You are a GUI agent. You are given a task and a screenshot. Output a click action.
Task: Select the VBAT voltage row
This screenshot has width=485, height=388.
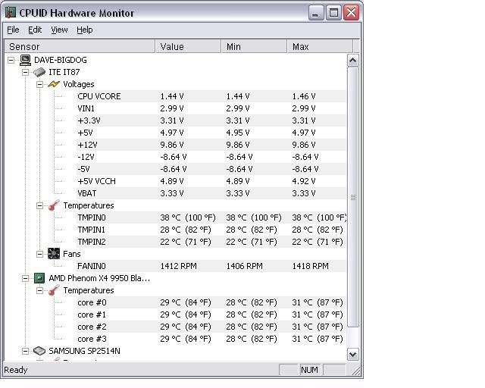(x=211, y=193)
